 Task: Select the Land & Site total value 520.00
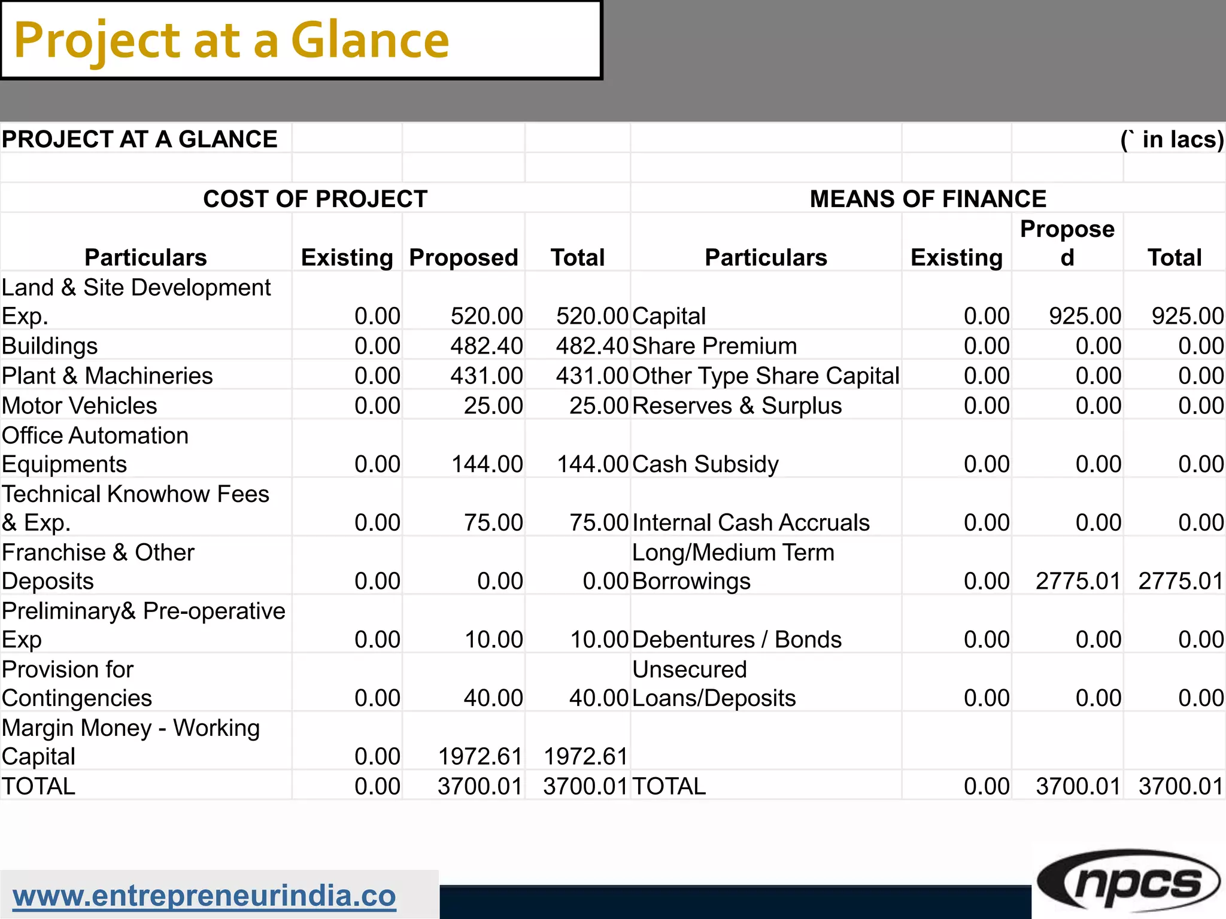(x=592, y=316)
